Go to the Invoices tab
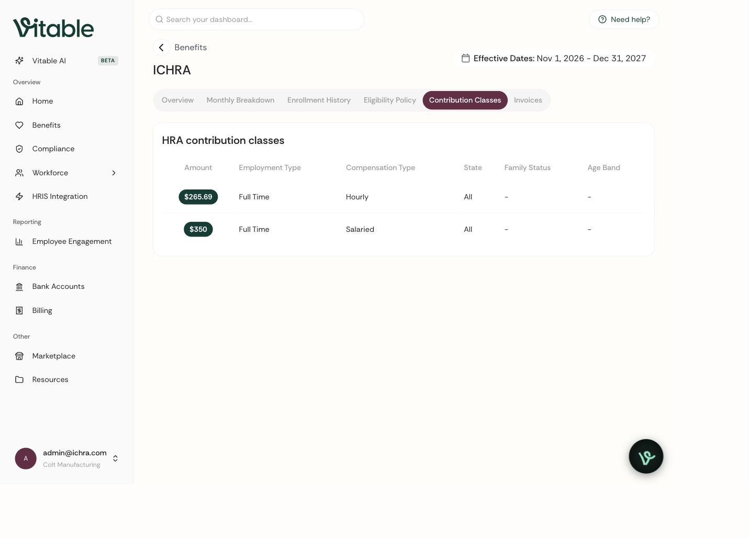The image size is (749, 538). (528, 100)
